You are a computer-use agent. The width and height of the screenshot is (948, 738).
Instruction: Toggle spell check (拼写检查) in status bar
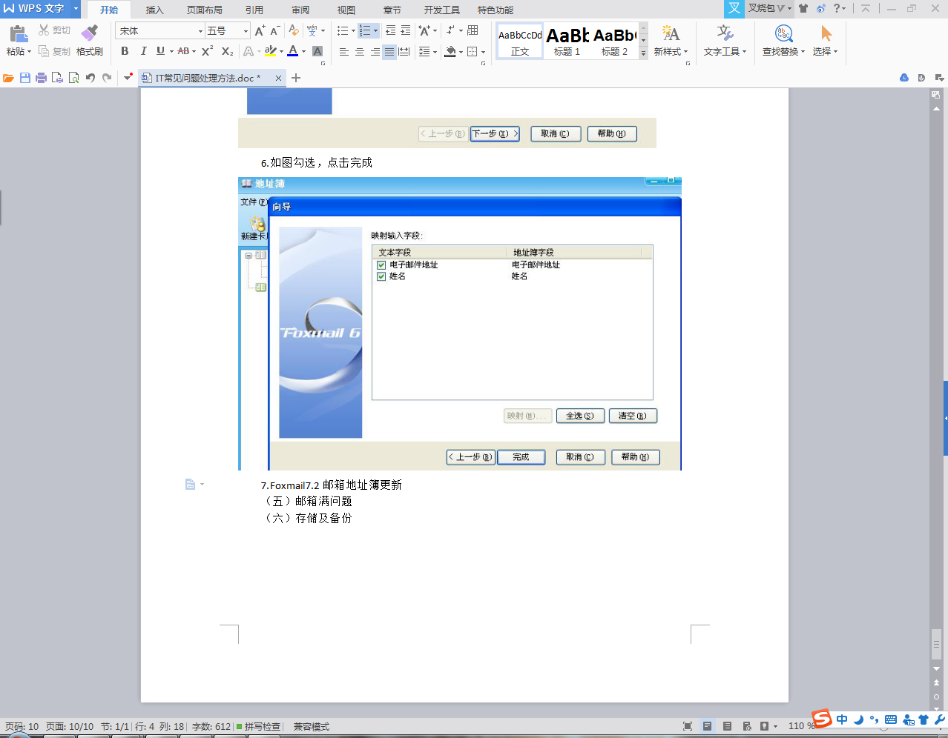click(259, 726)
